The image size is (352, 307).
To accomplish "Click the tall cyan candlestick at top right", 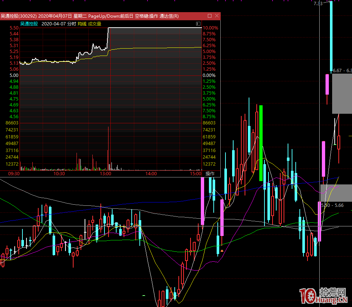I will [x=331, y=36].
